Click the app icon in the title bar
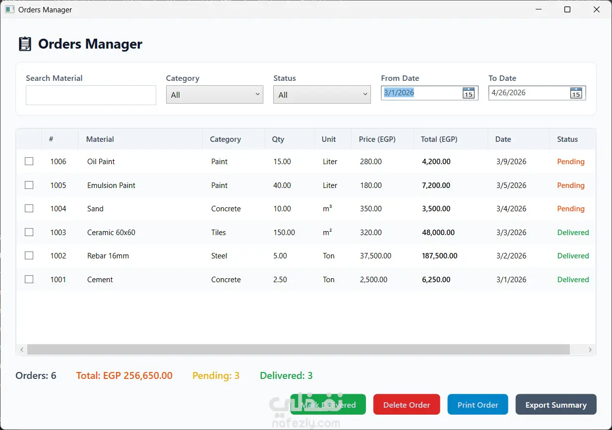The height and width of the screenshot is (430, 612). pos(10,9)
